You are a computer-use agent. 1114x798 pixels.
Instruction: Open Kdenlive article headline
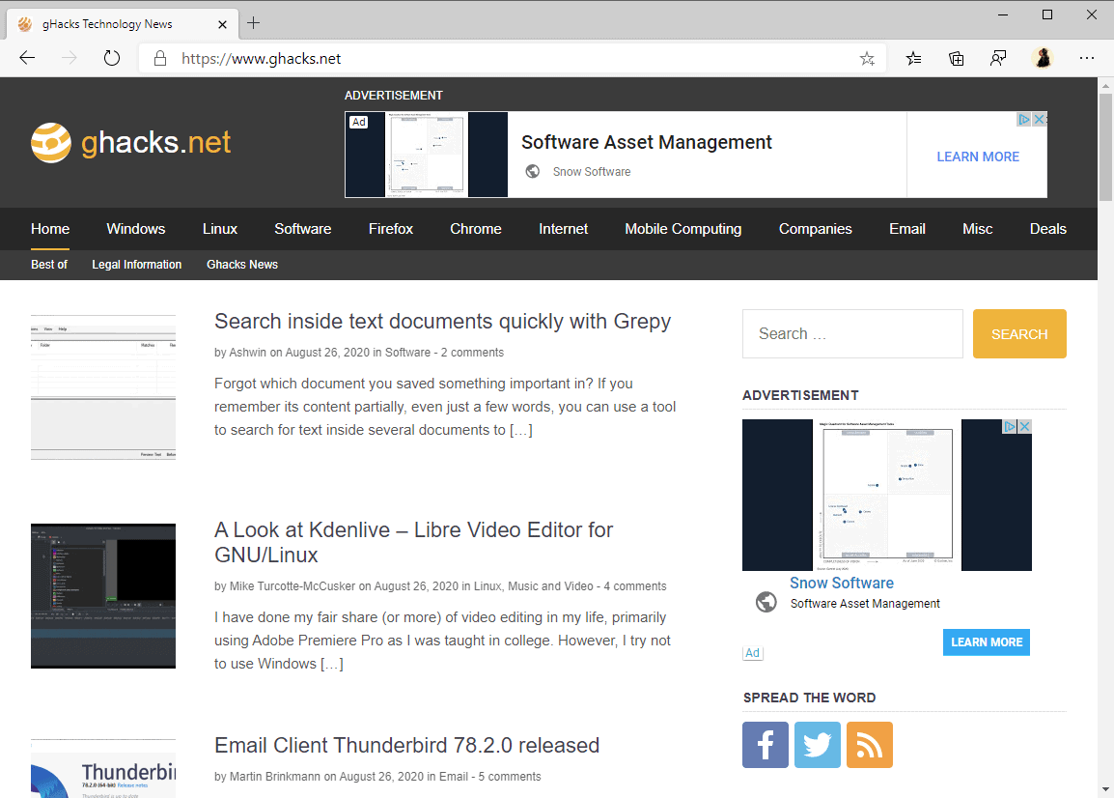(413, 542)
